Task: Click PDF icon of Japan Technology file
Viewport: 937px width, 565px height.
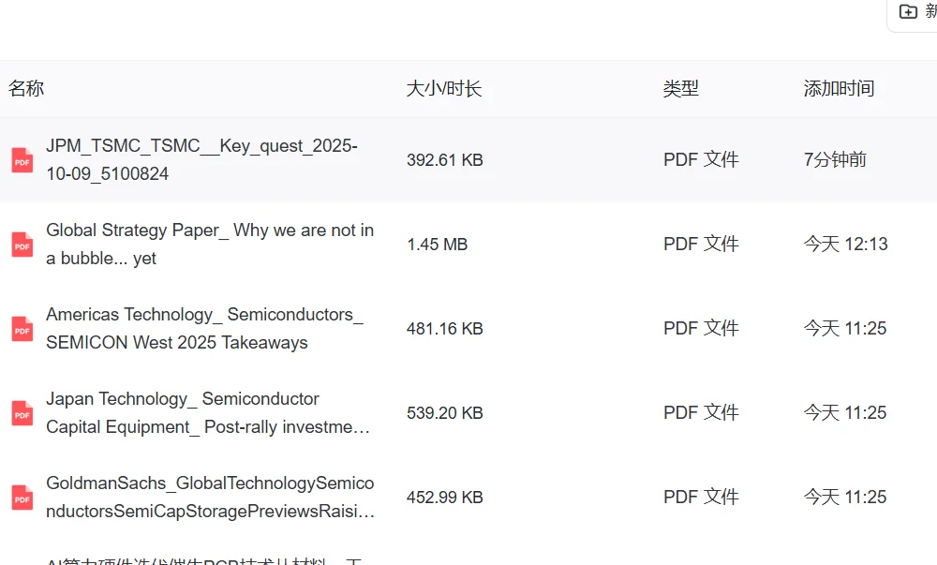Action: (22, 413)
